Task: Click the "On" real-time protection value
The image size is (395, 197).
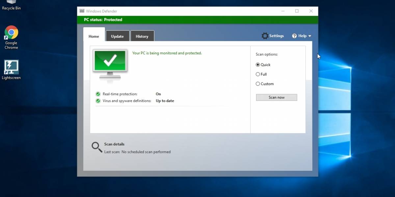Action: (x=158, y=94)
